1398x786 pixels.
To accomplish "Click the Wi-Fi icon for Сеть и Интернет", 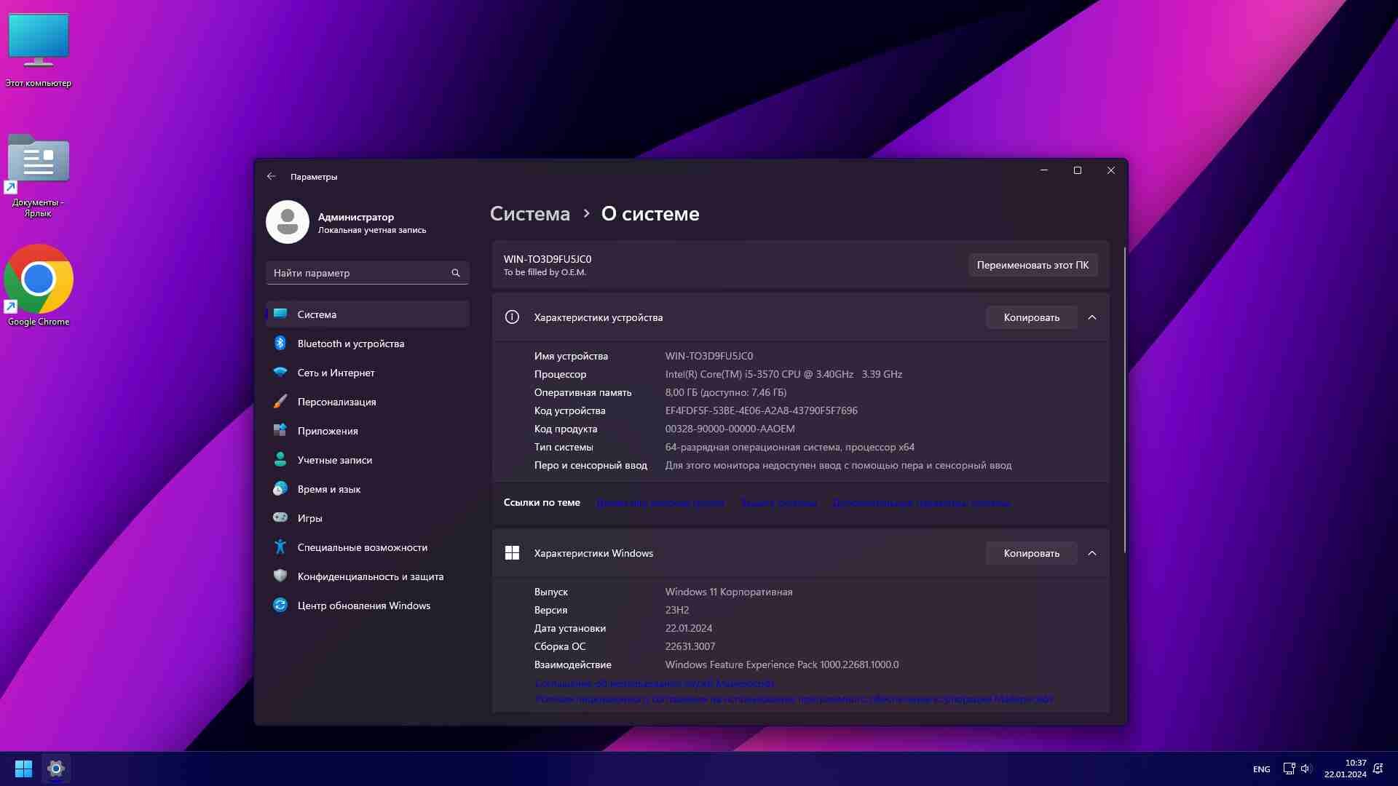I will click(280, 372).
